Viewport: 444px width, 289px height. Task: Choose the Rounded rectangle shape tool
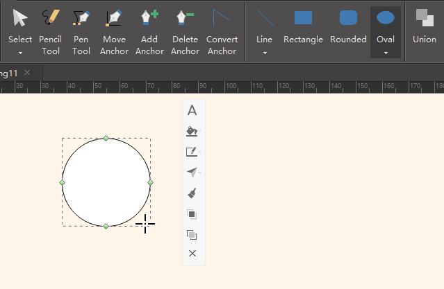pyautogui.click(x=348, y=28)
